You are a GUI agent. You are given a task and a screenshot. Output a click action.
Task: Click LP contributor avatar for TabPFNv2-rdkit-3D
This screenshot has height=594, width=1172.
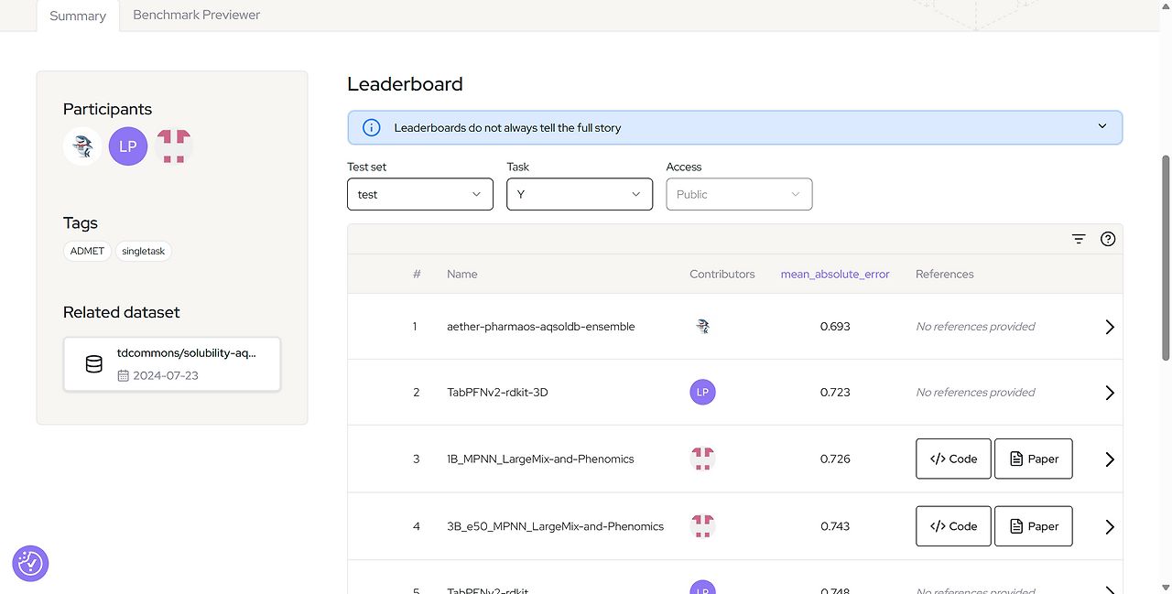click(x=702, y=392)
